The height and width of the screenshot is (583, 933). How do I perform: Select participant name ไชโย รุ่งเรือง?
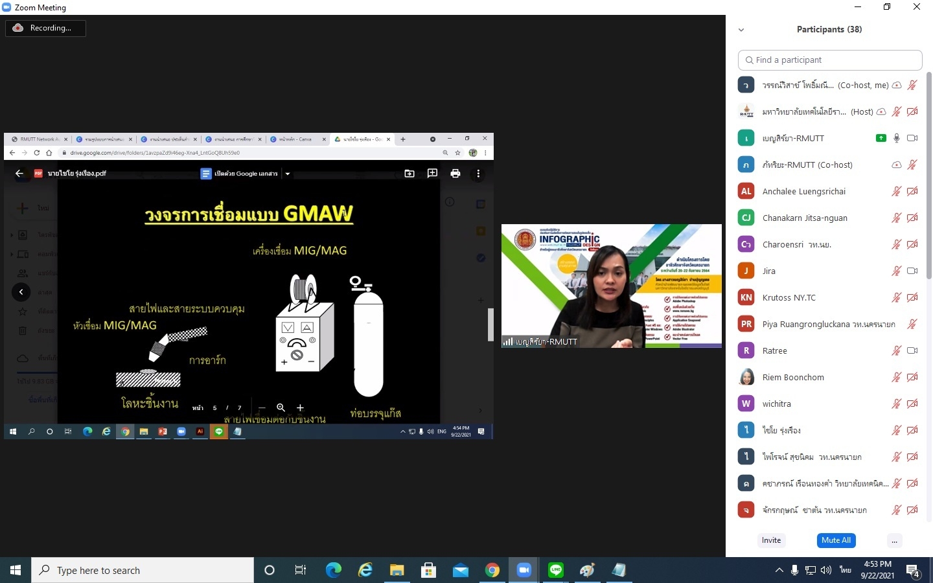[781, 430]
